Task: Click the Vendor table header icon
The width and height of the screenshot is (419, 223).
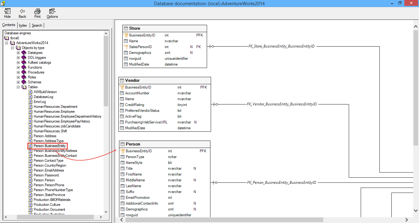Action: (x=122, y=81)
